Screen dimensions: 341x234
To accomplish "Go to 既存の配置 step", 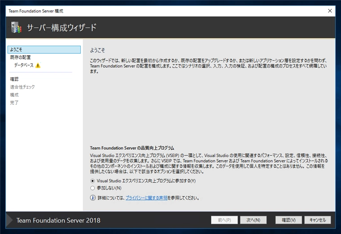I will coord(20,57).
